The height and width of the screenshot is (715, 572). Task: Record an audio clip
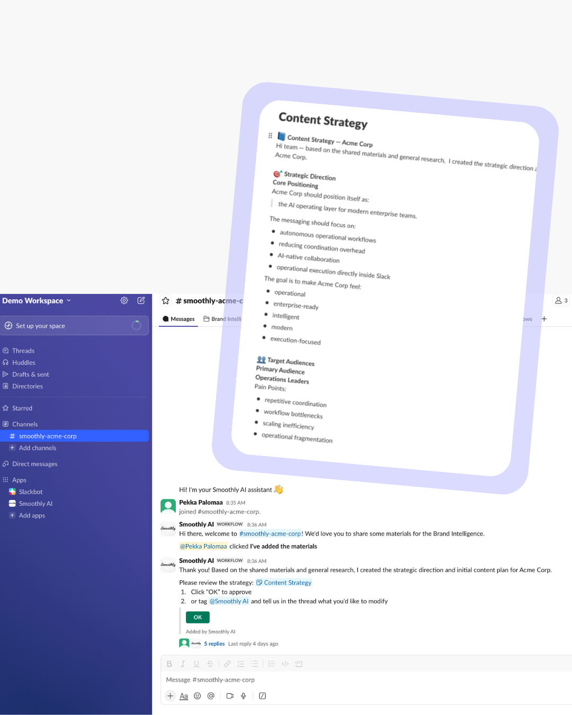pyautogui.click(x=244, y=696)
